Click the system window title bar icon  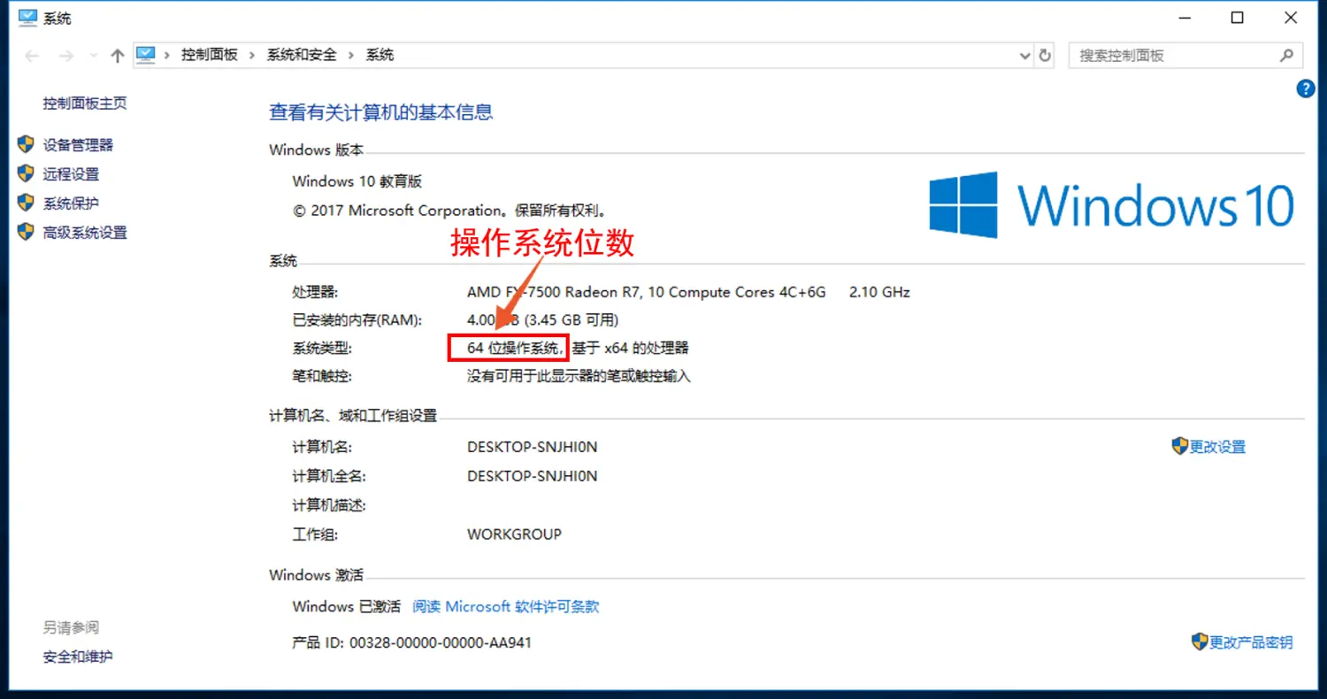[x=27, y=17]
